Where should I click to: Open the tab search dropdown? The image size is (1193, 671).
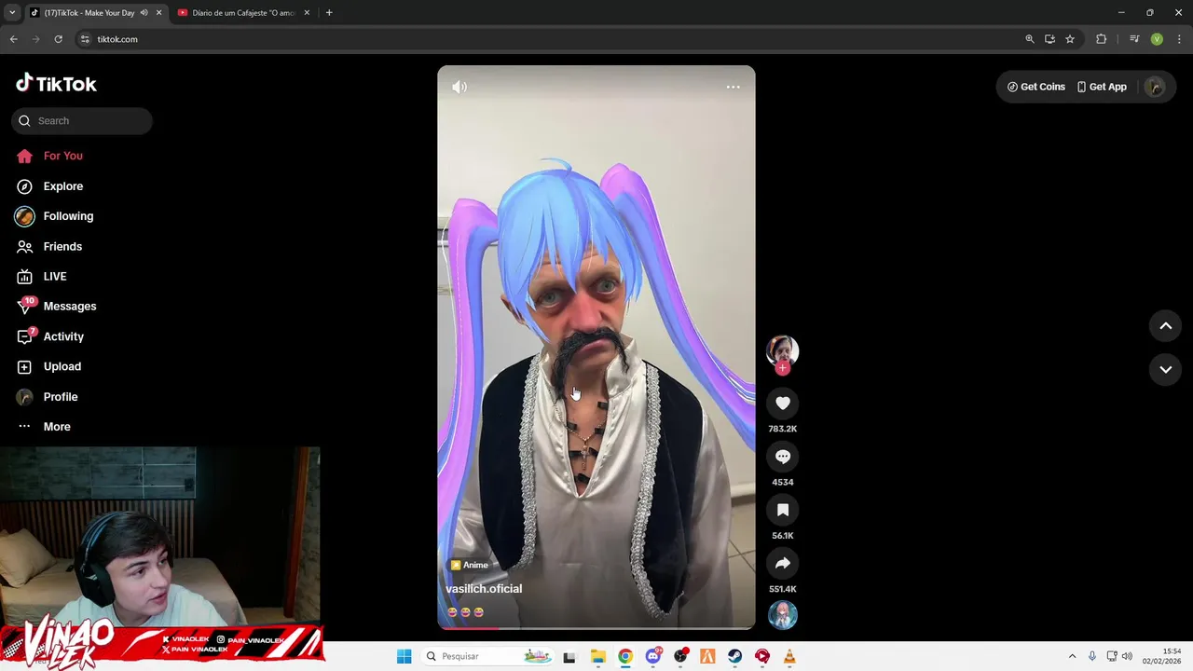click(12, 13)
